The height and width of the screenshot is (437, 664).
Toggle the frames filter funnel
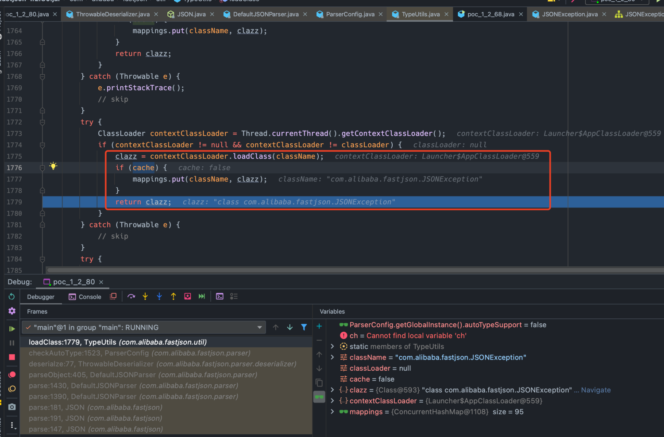tap(304, 327)
